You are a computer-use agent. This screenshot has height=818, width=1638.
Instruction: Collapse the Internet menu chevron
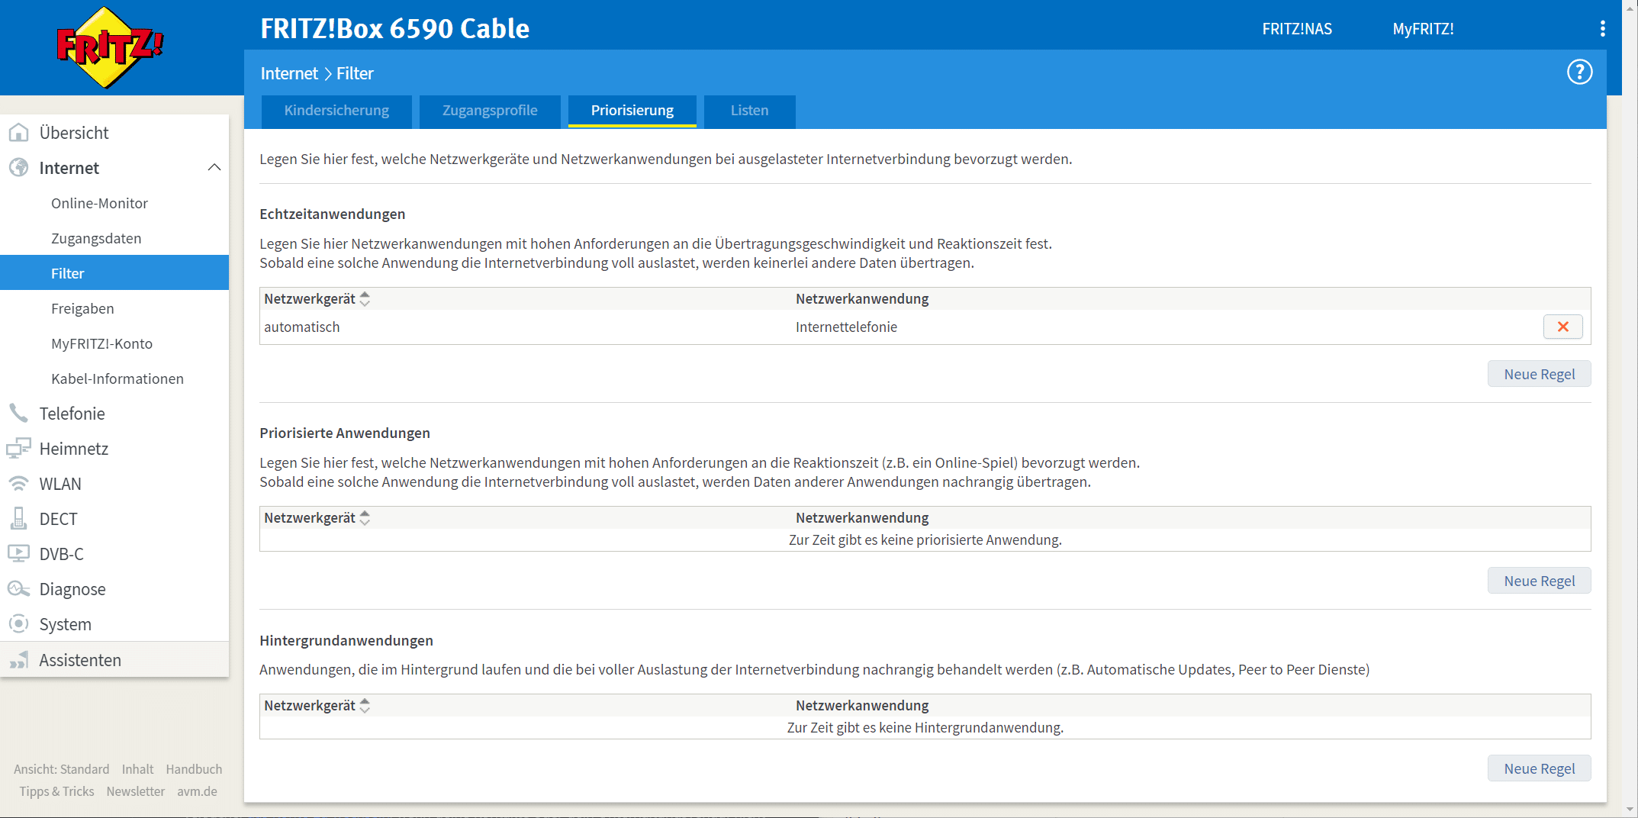(214, 168)
